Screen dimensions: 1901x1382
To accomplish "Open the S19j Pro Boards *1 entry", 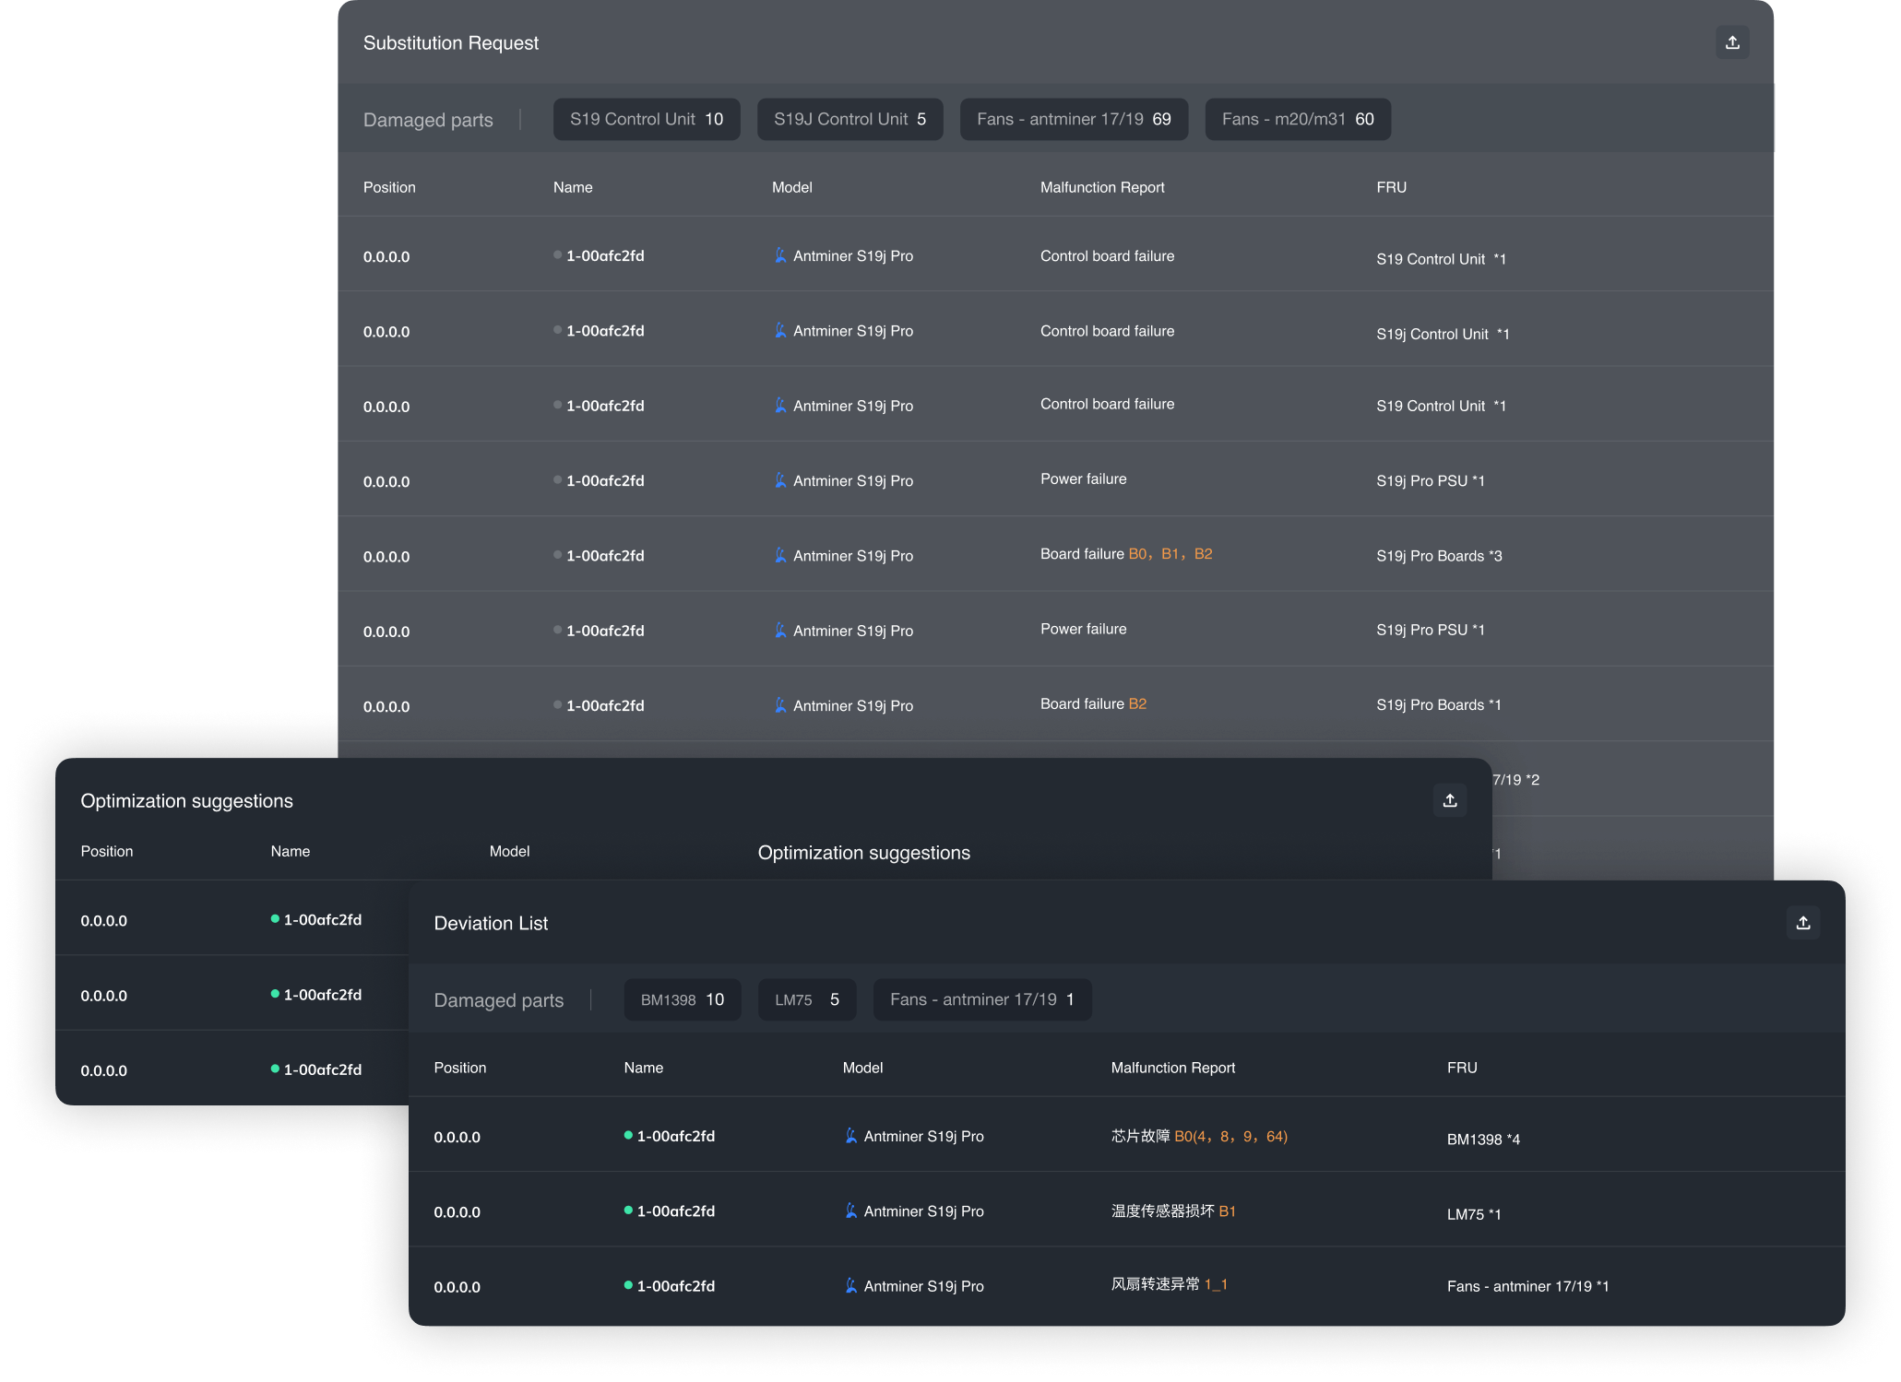I will (x=1438, y=705).
